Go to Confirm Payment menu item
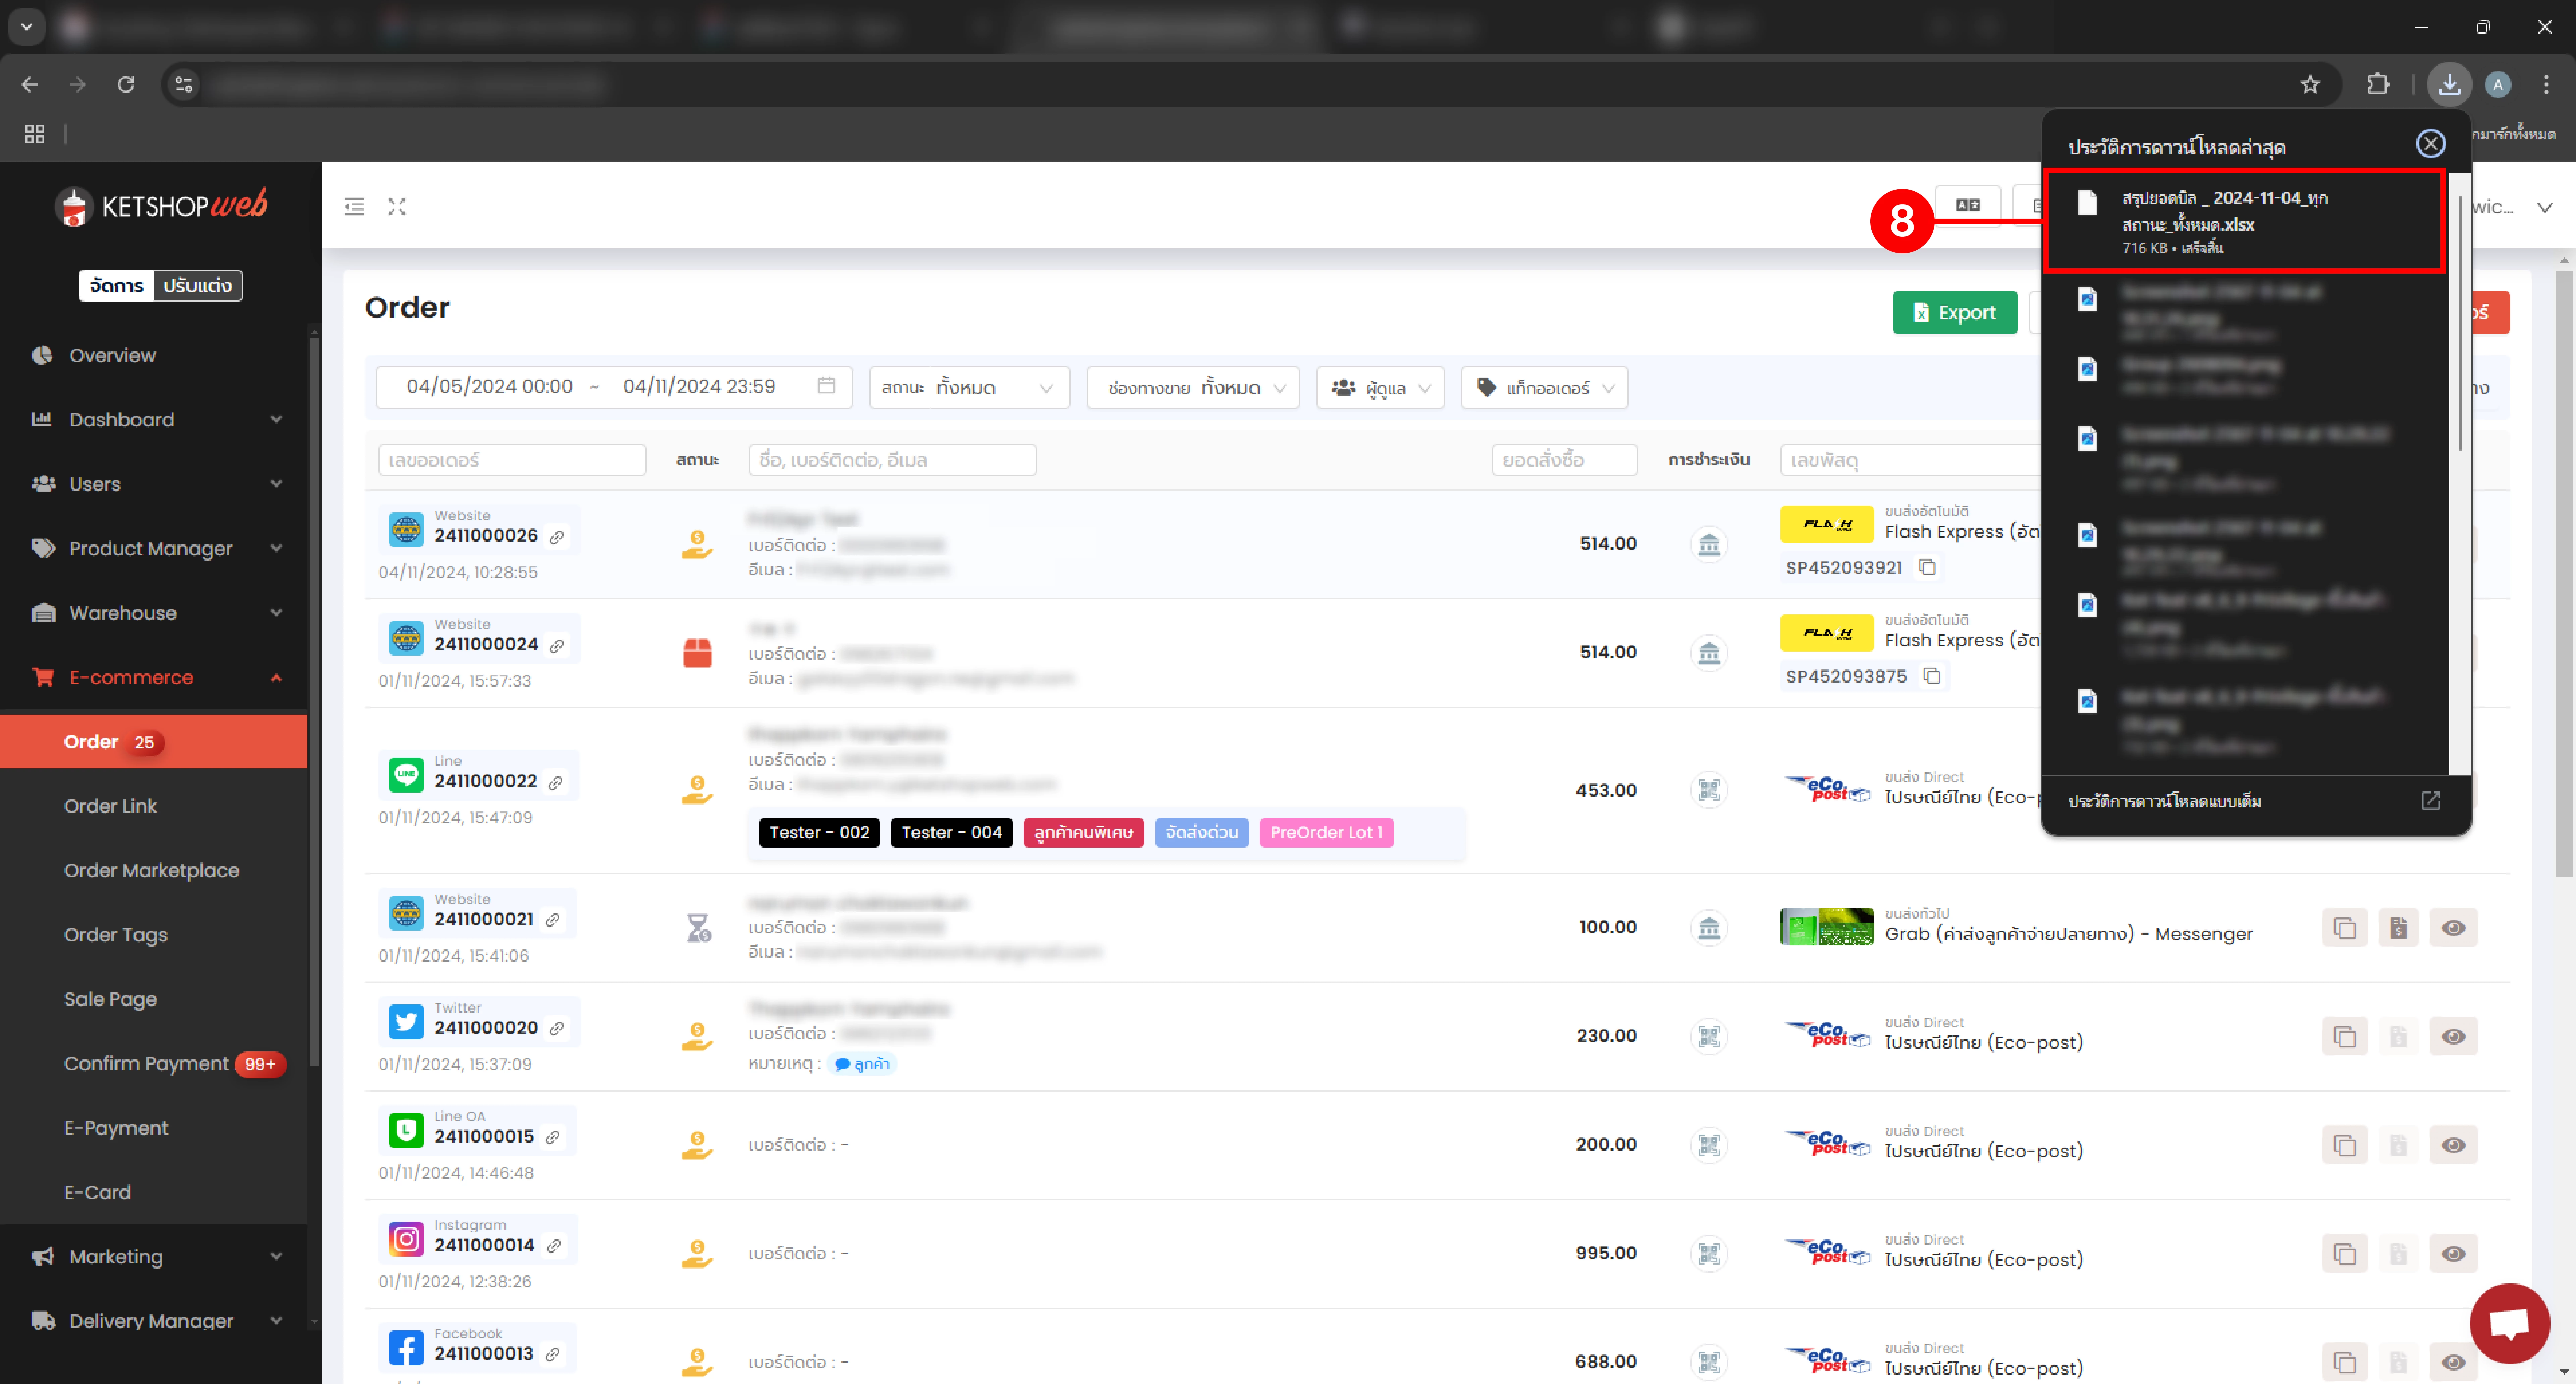 pos(146,1063)
